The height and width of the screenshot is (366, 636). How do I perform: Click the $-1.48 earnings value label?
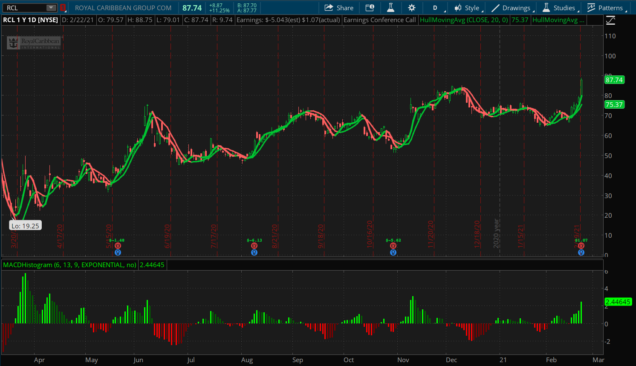click(x=117, y=240)
